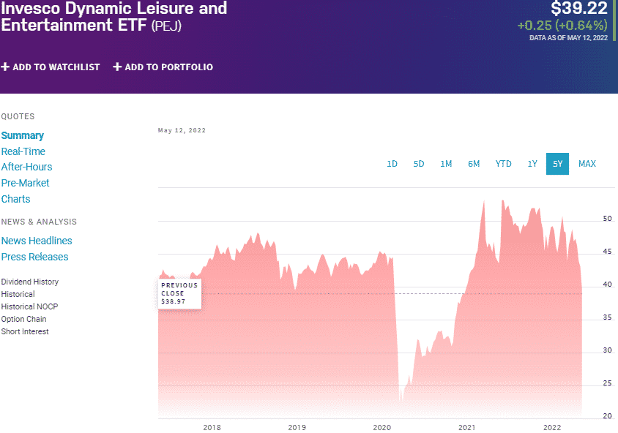Viewport: 618px width, 433px height.
Task: View After-Hours trading data
Action: click(26, 167)
